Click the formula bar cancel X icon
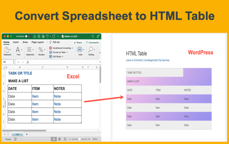 pos(18,62)
